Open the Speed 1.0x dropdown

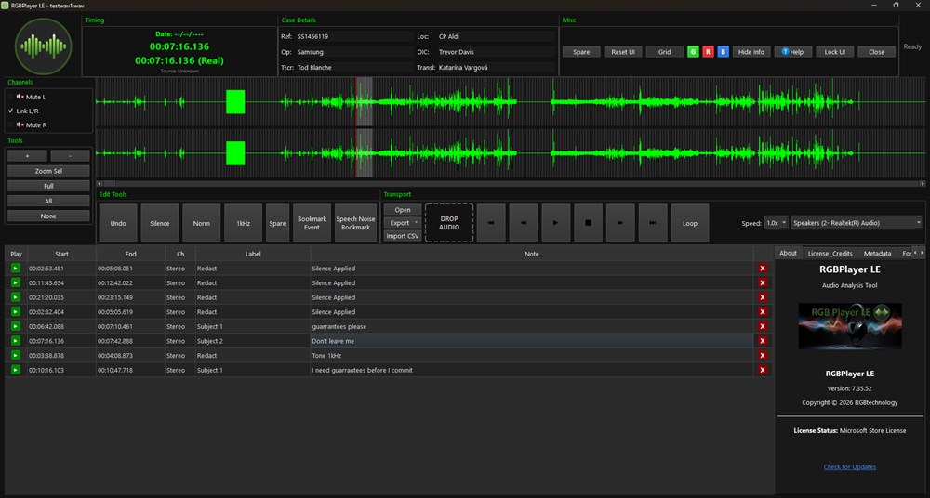coord(776,223)
